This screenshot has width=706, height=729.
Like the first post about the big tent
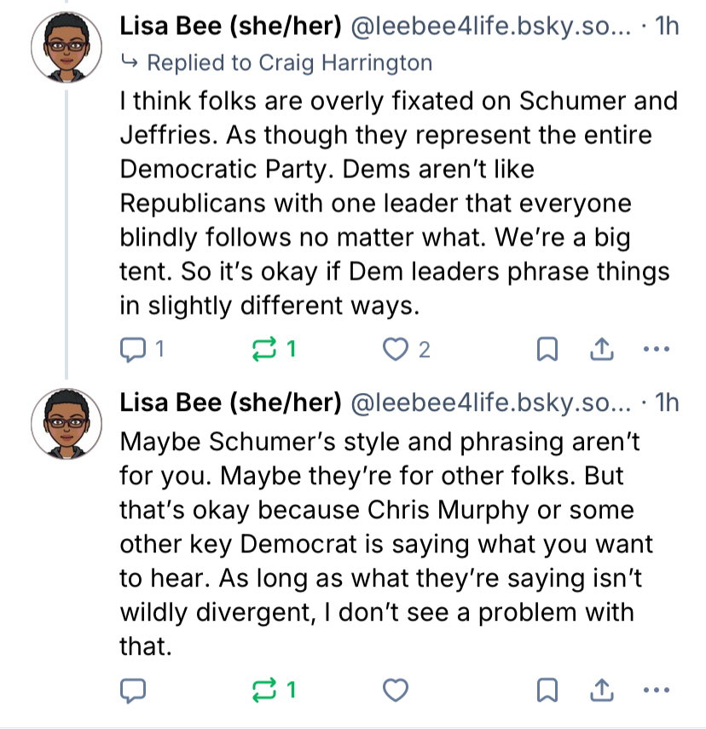395,349
